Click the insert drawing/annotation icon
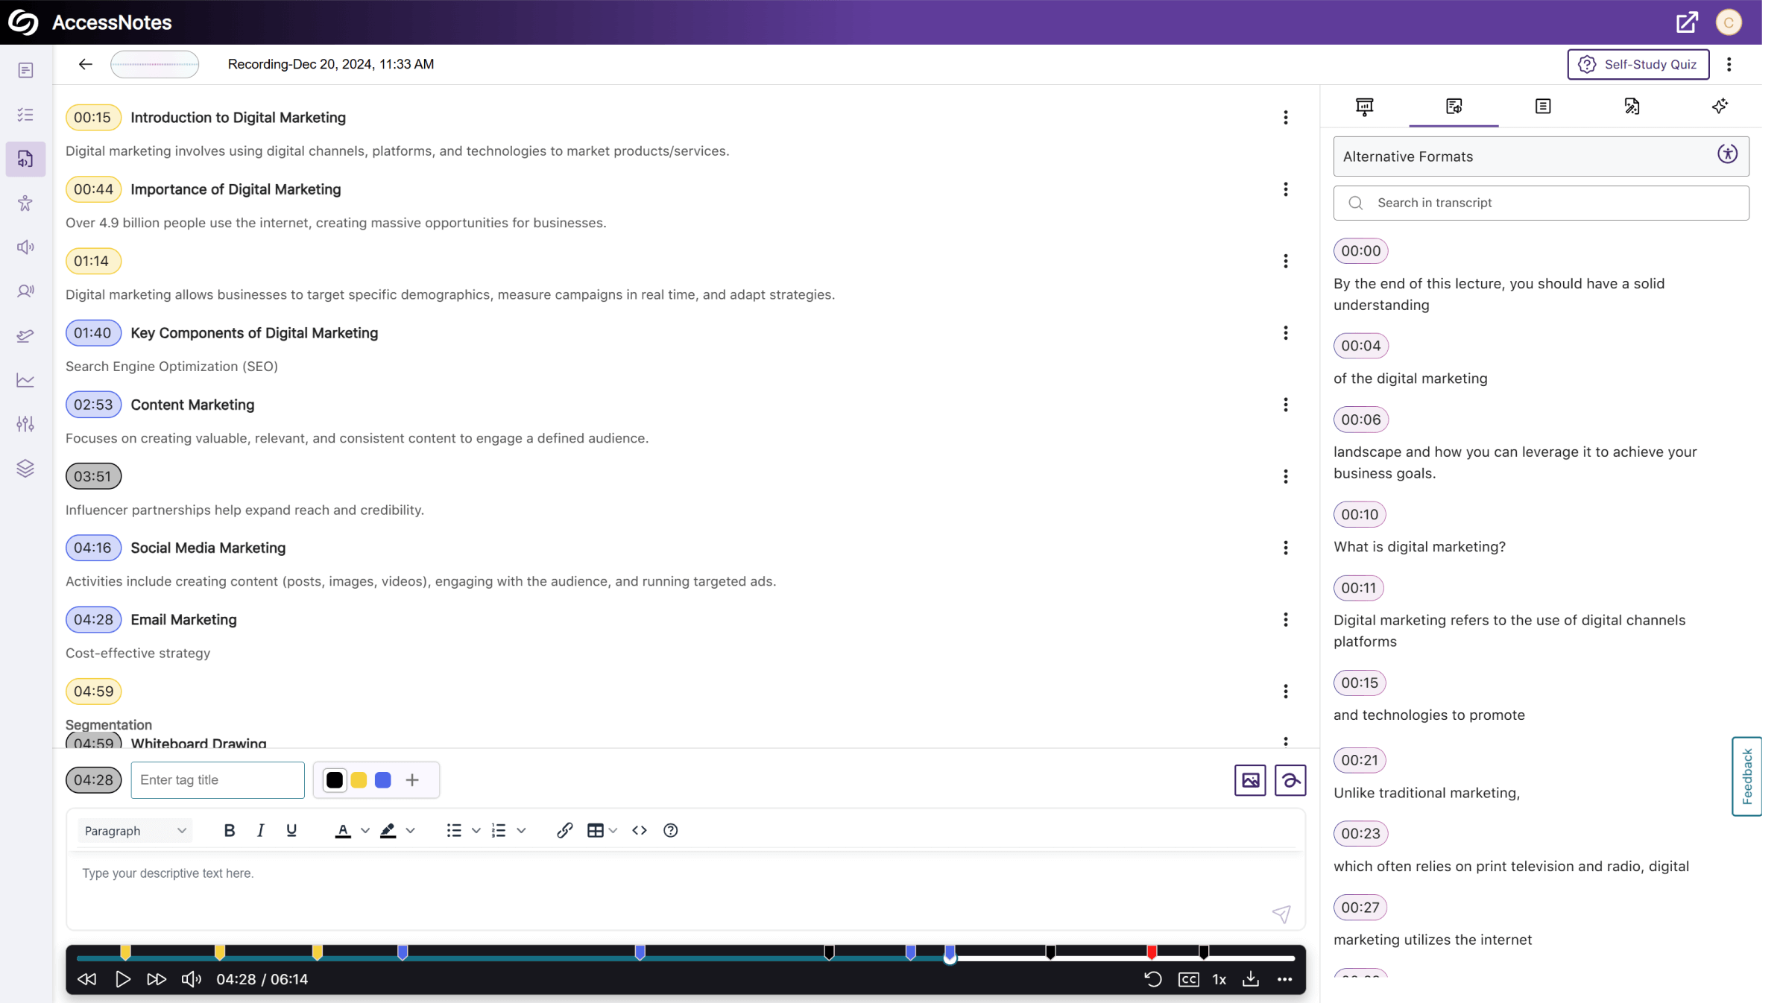Viewport: 1783px width, 1003px height. coord(1290,780)
